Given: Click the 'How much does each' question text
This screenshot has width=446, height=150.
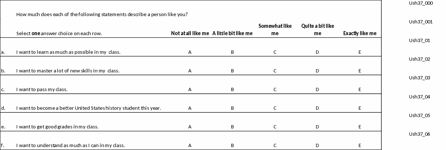Looking at the screenshot, I should (102, 15).
